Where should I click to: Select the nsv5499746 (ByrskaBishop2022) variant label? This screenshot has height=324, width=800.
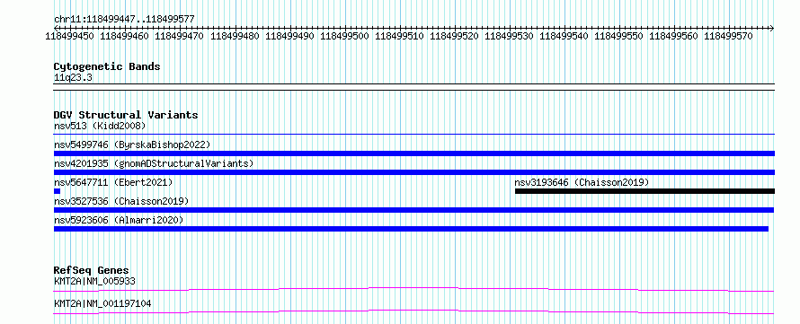tap(132, 144)
